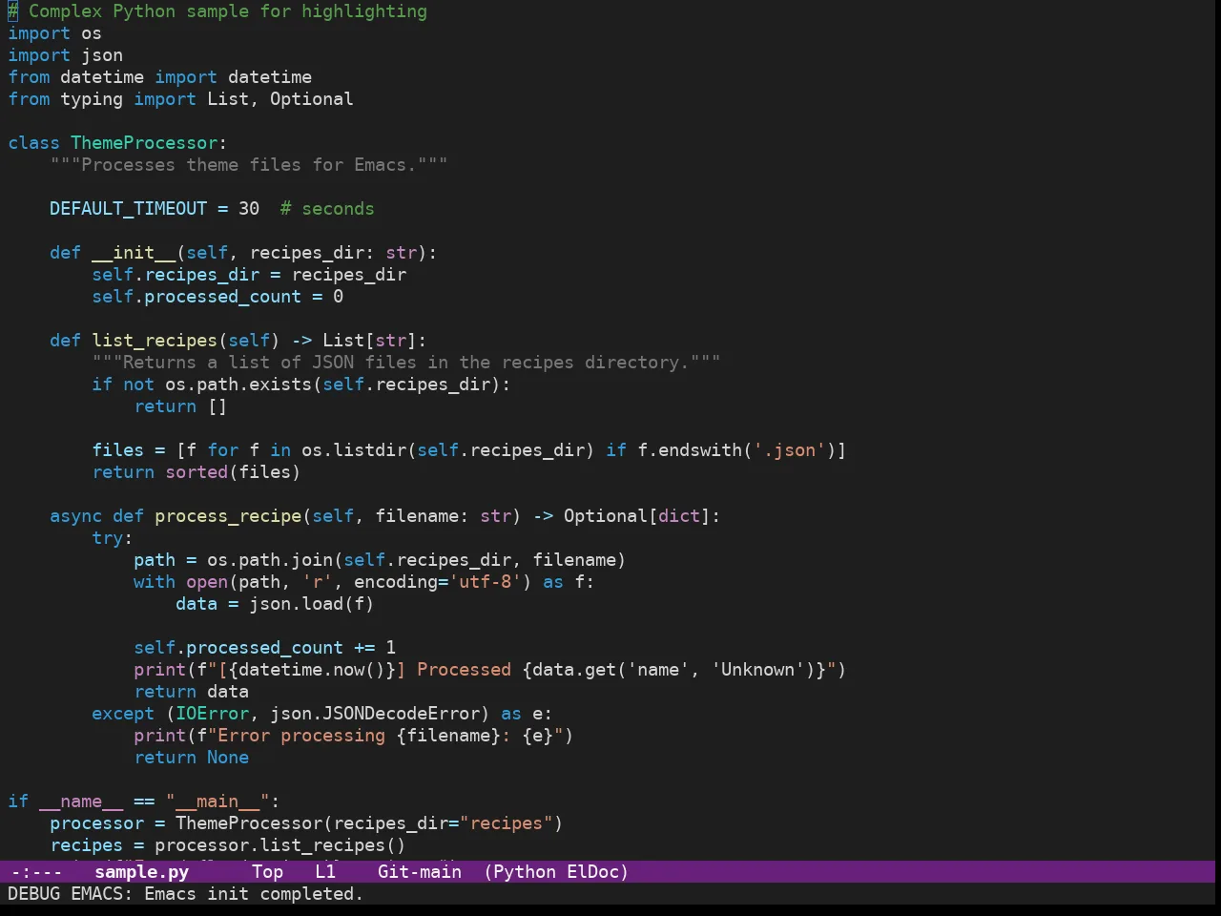Click 'List, Optional' in typing import
Image resolution: width=1221 pixels, height=916 pixels.
coord(280,99)
